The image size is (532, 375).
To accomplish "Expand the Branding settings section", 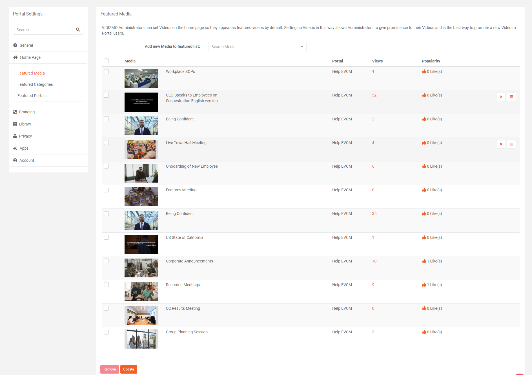I will click(27, 112).
